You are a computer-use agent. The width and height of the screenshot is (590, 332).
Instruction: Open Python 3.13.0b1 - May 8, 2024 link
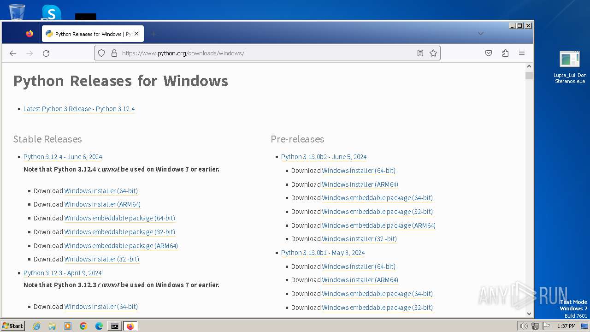click(323, 253)
